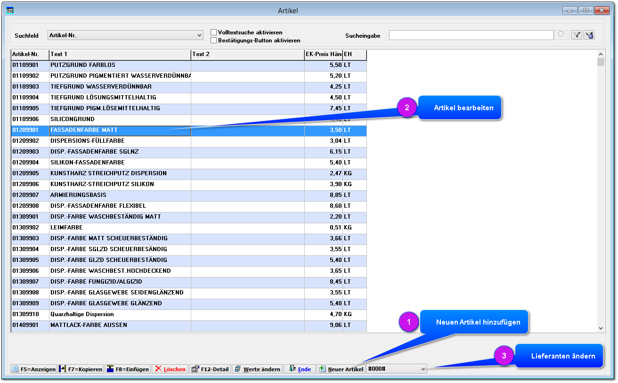Image resolution: width=618 pixels, height=383 pixels.
Task: Click price 9,06 of MATTLACK-FARBE AUSSEN
Action: pyautogui.click(x=336, y=325)
